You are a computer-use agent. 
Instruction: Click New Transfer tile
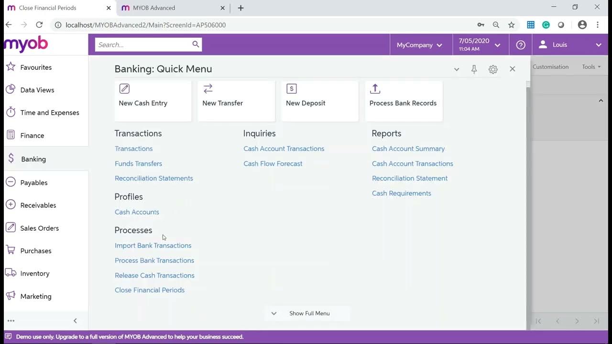(x=236, y=101)
